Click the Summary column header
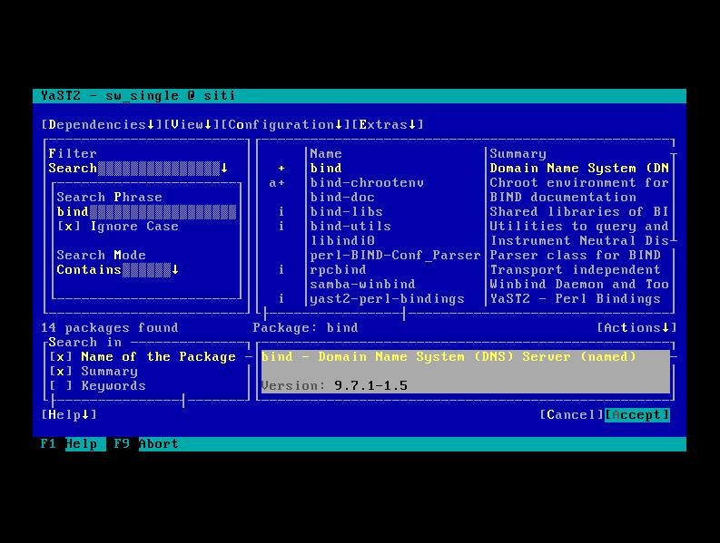Screen dimensions: 720x543 (x=518, y=153)
